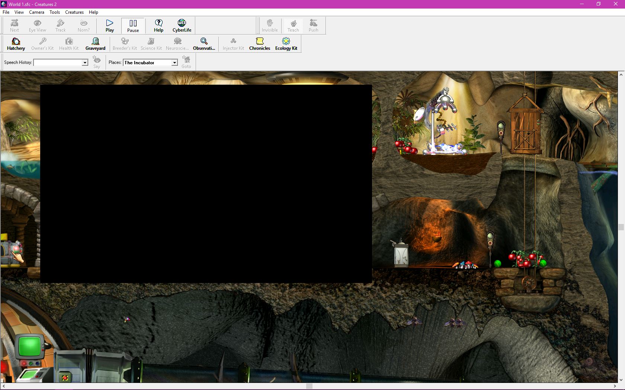
Task: Open the CyberLife web link
Action: [x=182, y=25]
